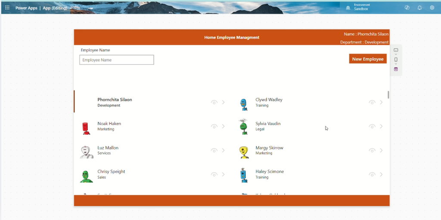Image resolution: width=441 pixels, height=220 pixels.
Task: Click the eye icon for Chrisy Speight
Action: pyautogui.click(x=214, y=174)
